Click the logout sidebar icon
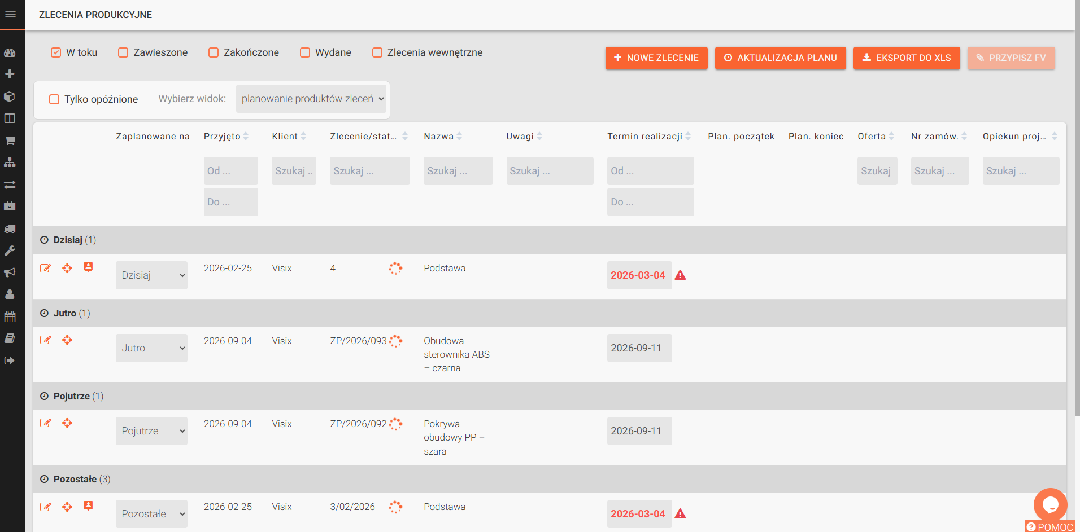This screenshot has height=532, width=1080. tap(10, 360)
